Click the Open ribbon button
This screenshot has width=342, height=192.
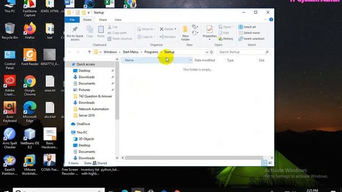pyautogui.click(x=226, y=27)
